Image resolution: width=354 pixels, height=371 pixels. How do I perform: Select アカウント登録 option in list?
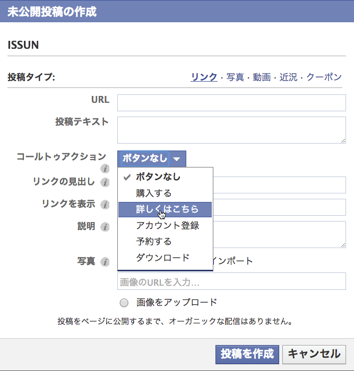click(165, 225)
